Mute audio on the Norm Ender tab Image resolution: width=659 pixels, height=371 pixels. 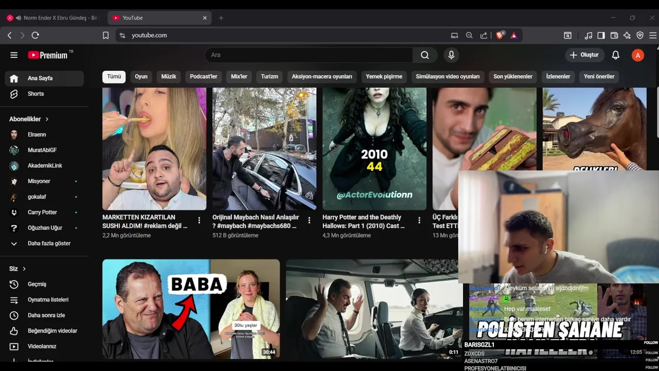[19, 18]
